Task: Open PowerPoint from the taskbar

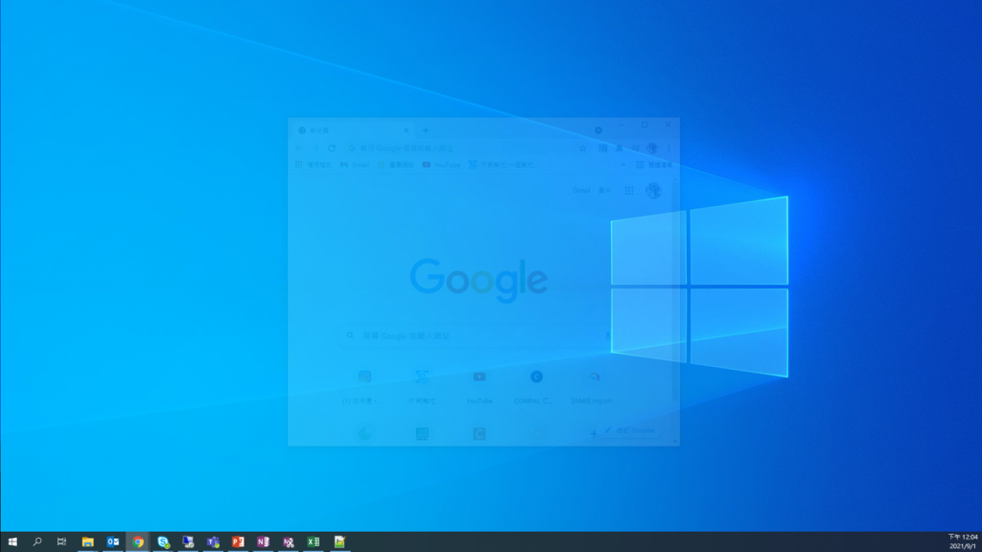Action: tap(238, 542)
